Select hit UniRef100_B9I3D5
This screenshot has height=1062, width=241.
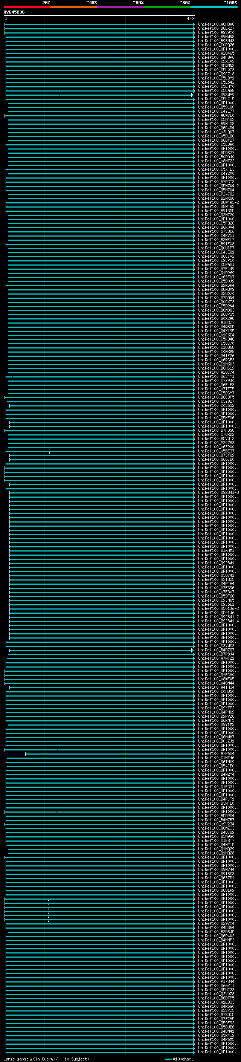pyautogui.click(x=216, y=211)
